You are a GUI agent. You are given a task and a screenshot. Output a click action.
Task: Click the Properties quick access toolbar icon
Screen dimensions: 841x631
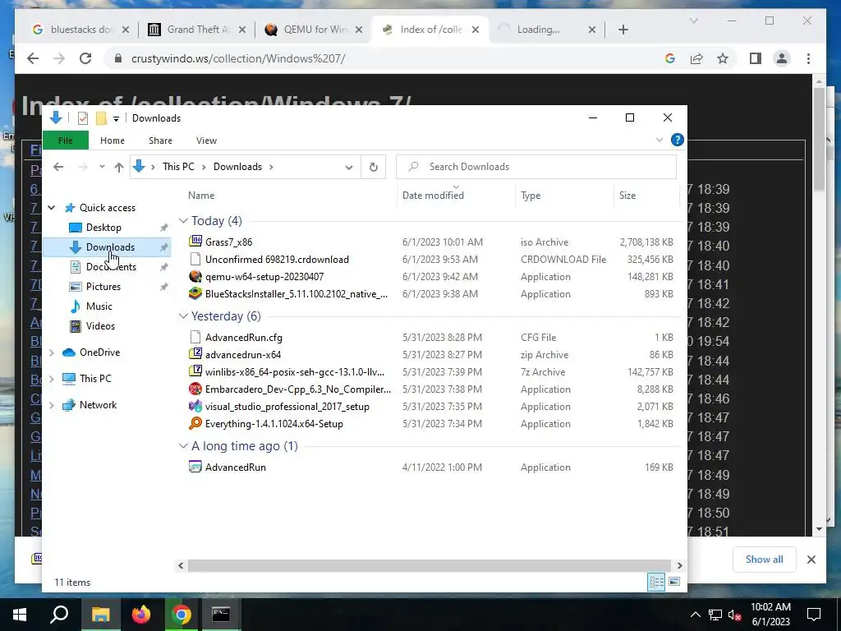83,118
